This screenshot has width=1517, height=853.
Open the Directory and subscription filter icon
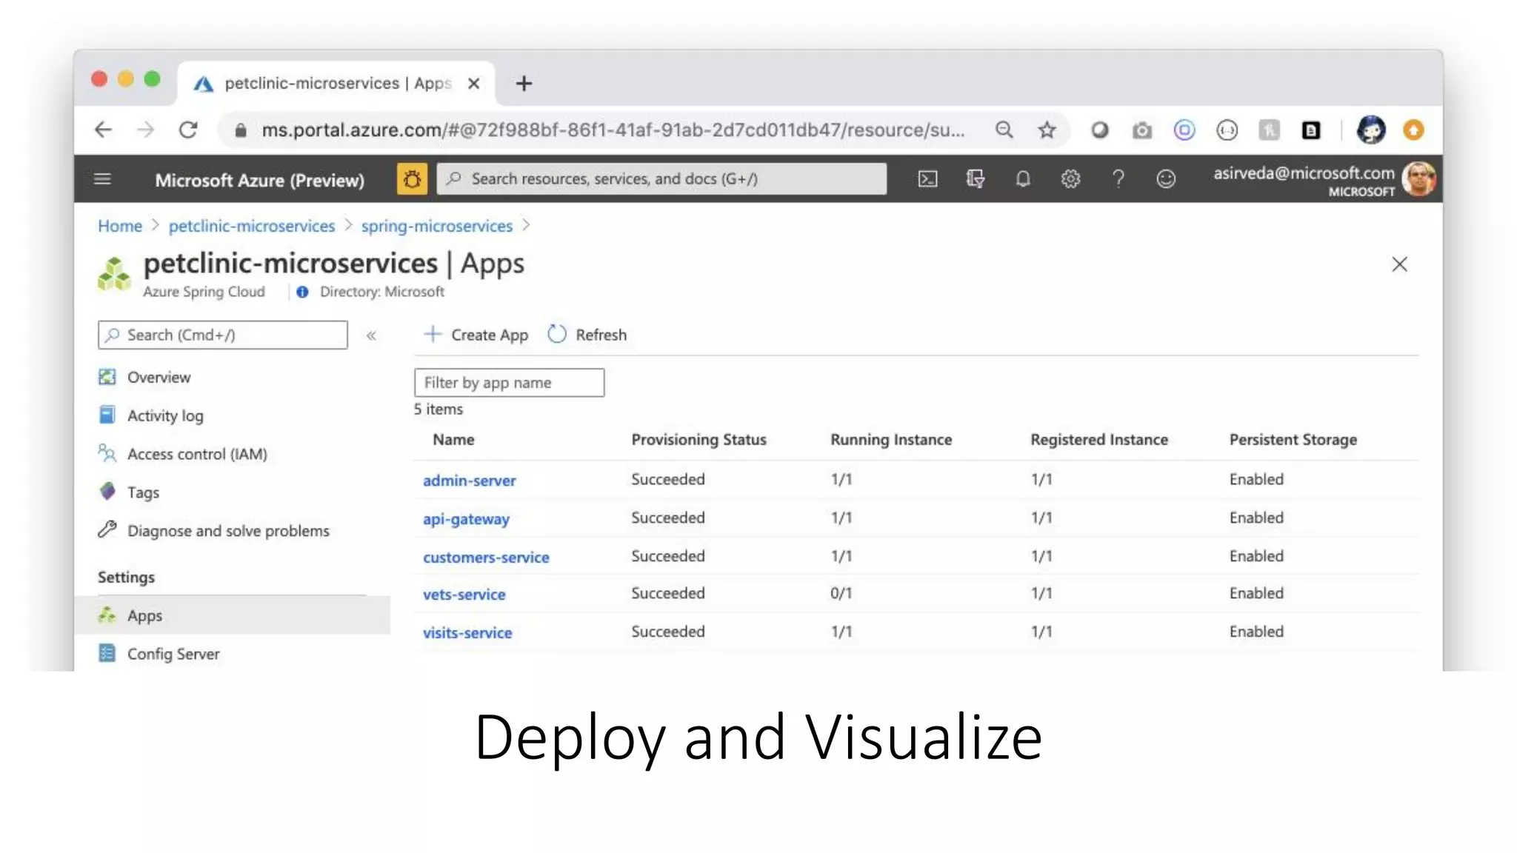point(975,179)
